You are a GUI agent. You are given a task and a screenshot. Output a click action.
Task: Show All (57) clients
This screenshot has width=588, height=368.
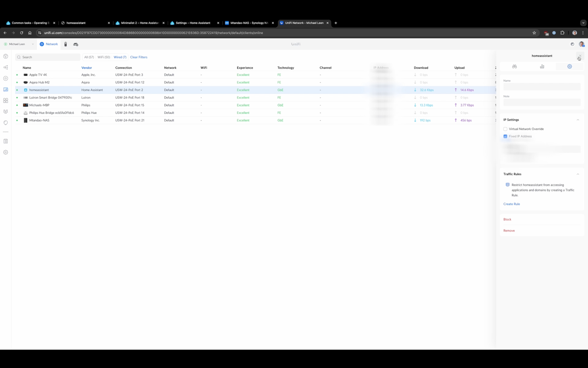tap(89, 57)
